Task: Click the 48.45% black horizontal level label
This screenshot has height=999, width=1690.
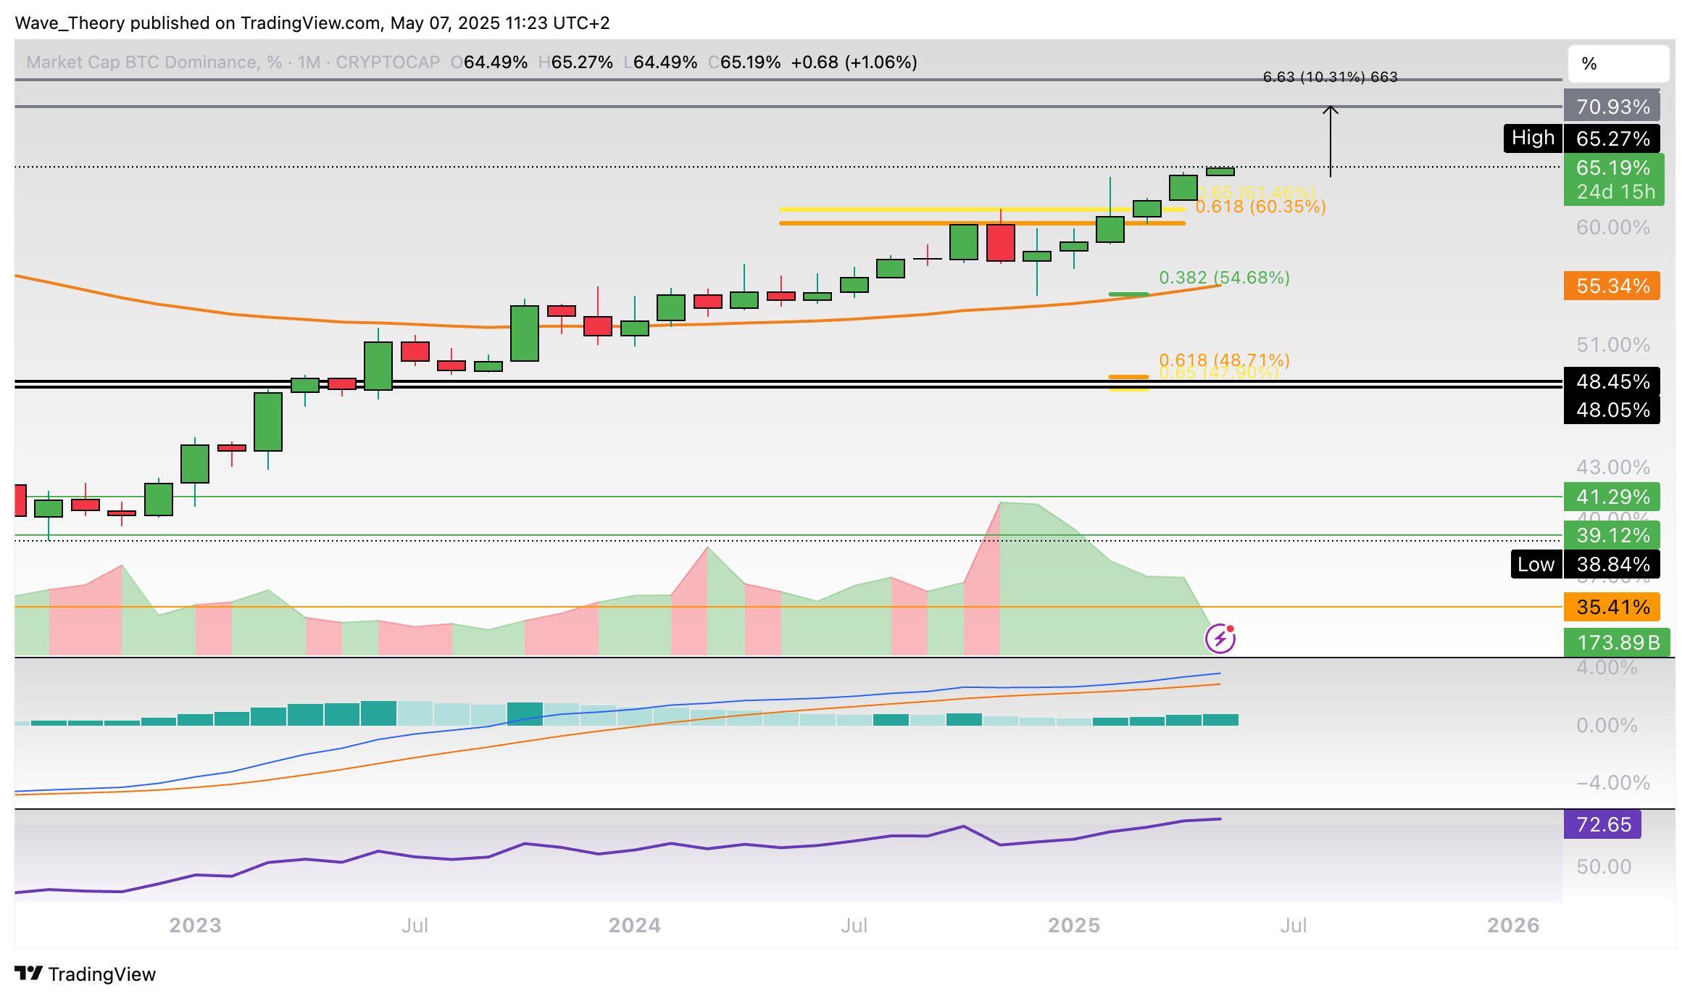Action: [1612, 381]
